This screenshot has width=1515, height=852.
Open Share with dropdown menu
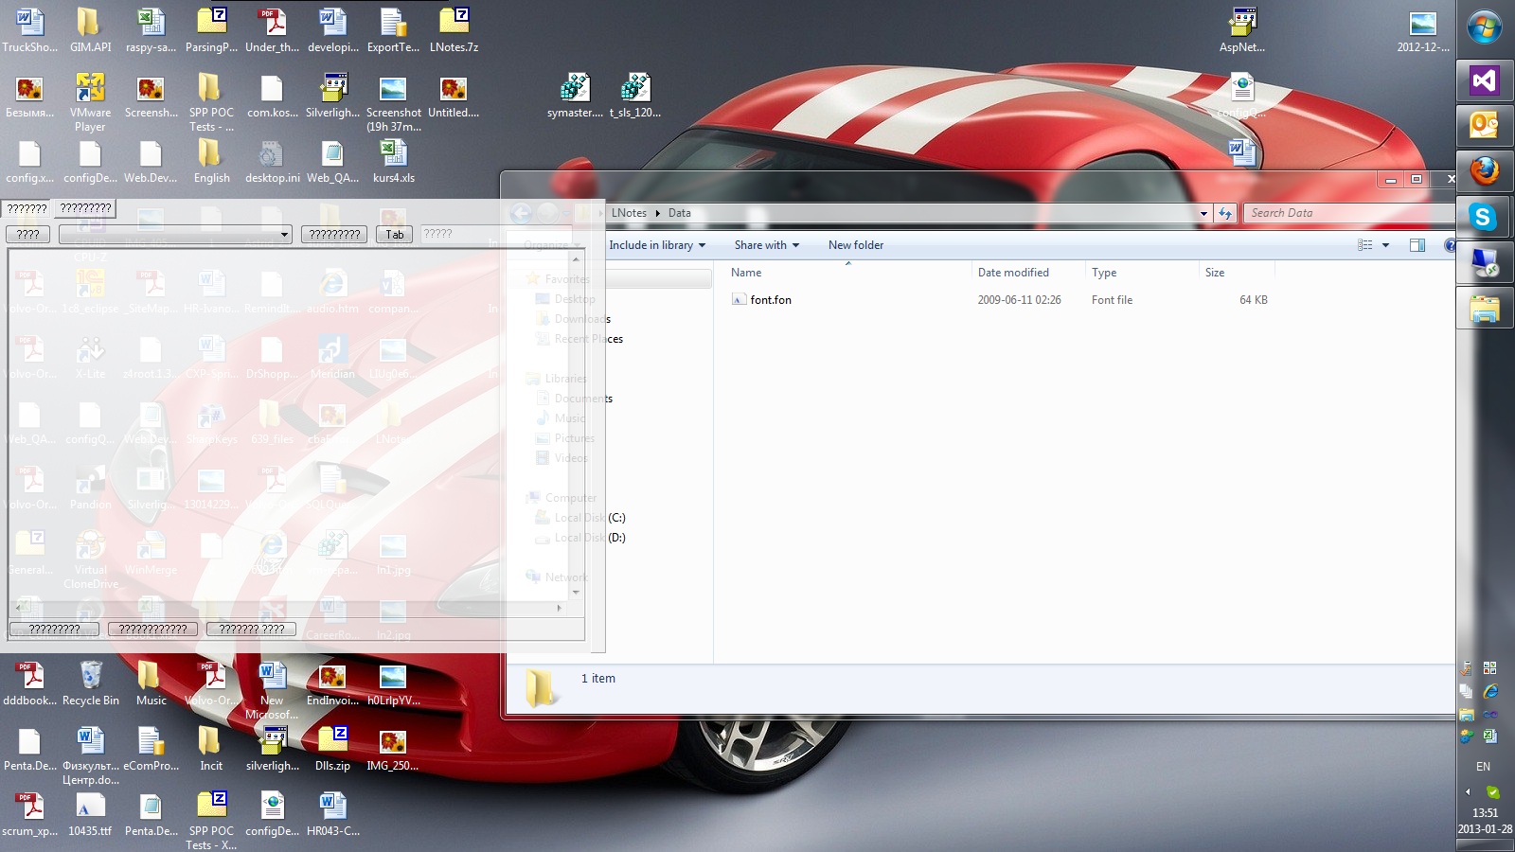[767, 245]
